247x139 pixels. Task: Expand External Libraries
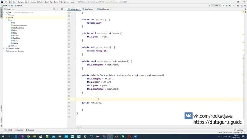click(4, 48)
